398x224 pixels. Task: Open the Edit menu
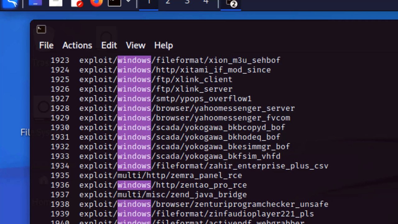click(x=109, y=45)
